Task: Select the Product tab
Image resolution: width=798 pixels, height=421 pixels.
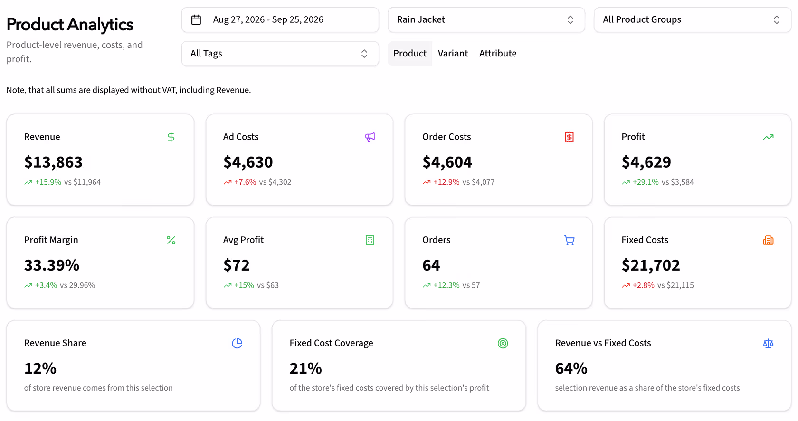Action: coord(410,54)
